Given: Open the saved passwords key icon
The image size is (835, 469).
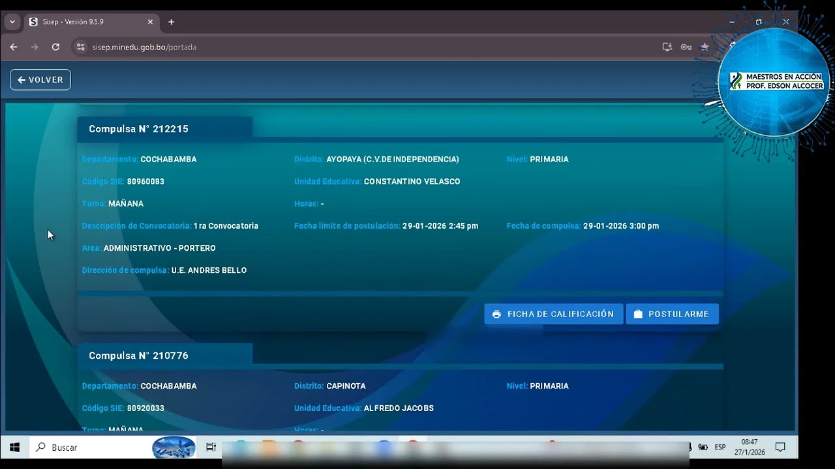Looking at the screenshot, I should (x=686, y=47).
